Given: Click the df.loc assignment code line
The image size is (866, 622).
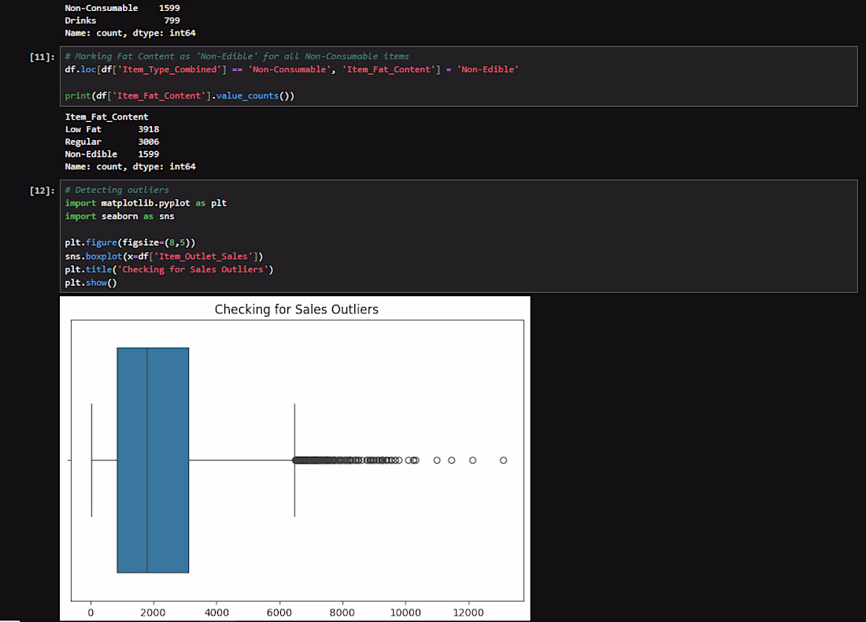Looking at the screenshot, I should (291, 69).
